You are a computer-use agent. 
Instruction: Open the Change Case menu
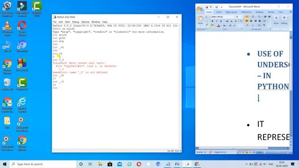pos(224,25)
